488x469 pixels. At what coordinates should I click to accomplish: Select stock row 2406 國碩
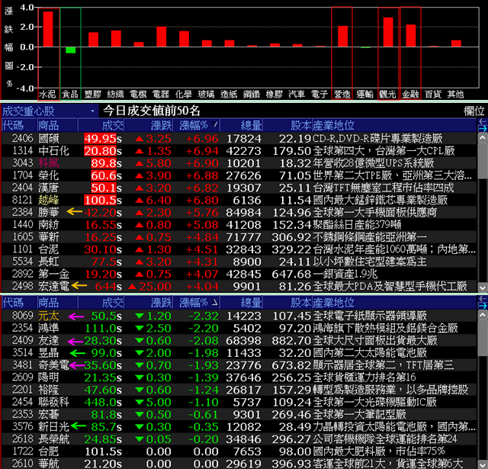pyautogui.click(x=239, y=138)
